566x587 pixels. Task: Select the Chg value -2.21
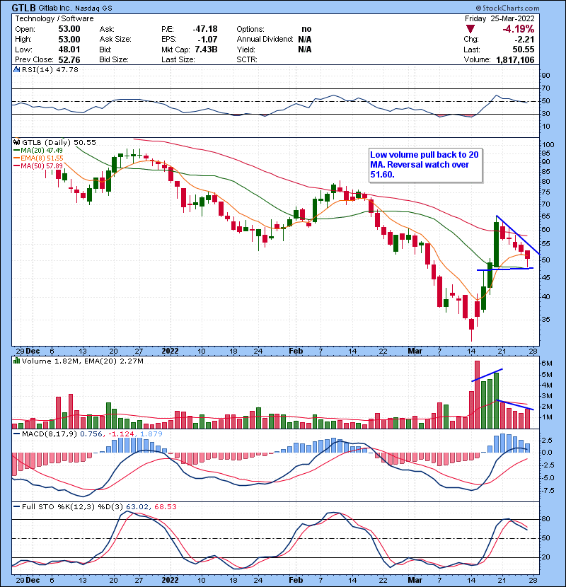pos(524,40)
